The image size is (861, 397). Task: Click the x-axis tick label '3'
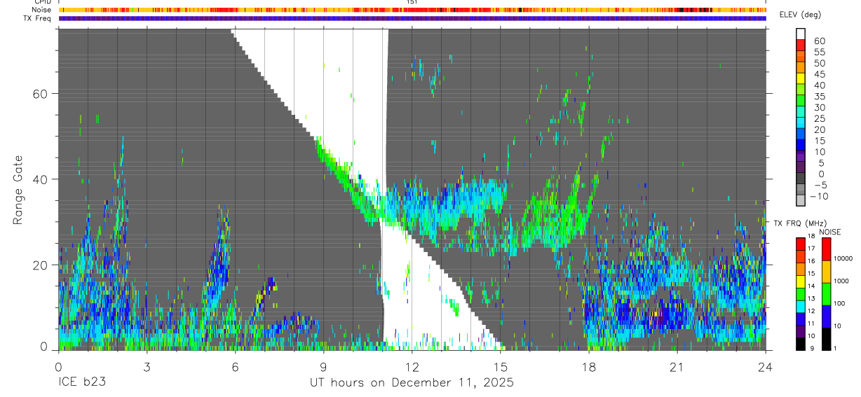[x=147, y=366]
